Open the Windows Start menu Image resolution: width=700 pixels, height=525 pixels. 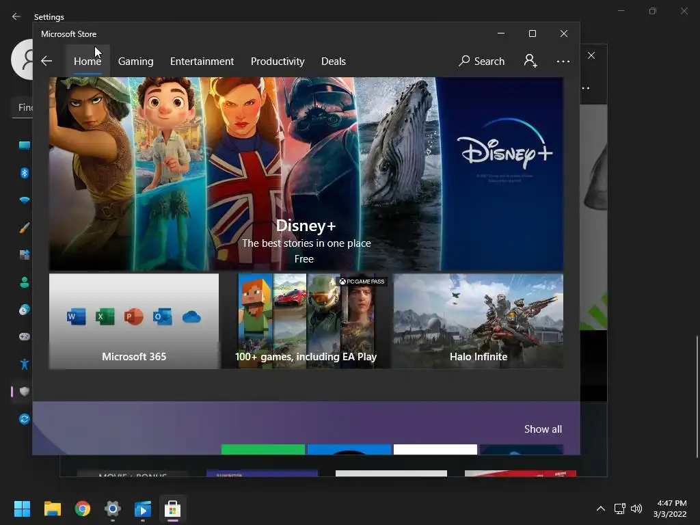[x=22, y=509]
